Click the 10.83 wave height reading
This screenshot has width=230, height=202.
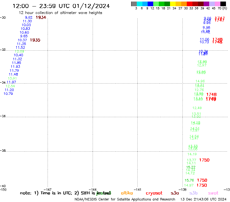pos(25,29)
